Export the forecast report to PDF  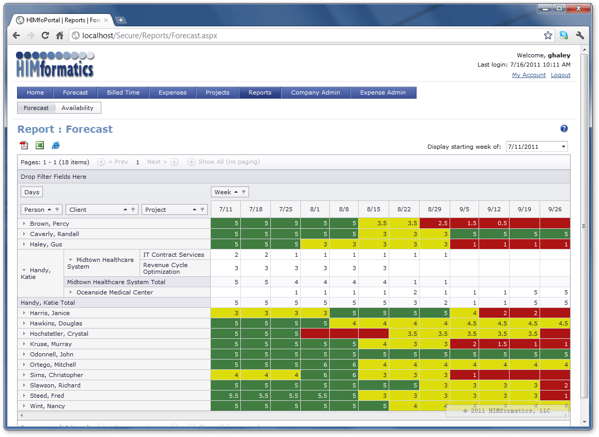pos(23,146)
